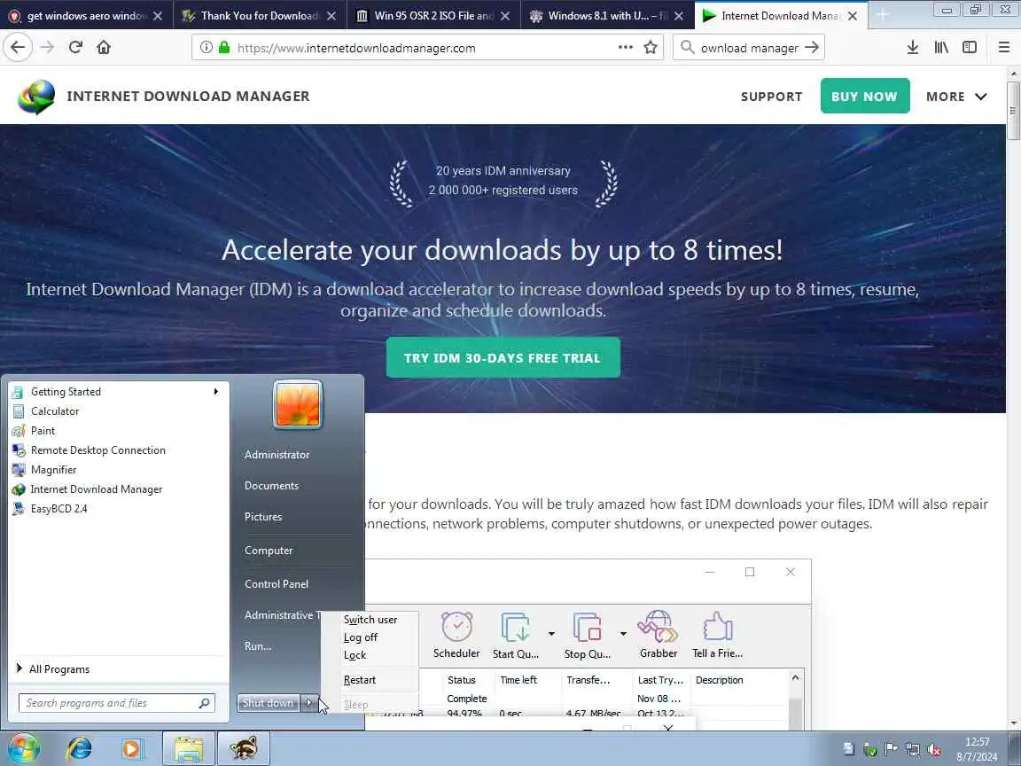Toggle the sidebar icon in toolbar

[970, 47]
